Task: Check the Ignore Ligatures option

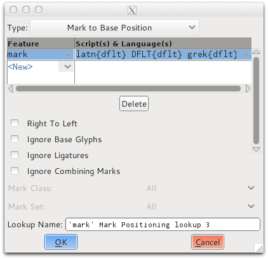Action: pos(15,155)
